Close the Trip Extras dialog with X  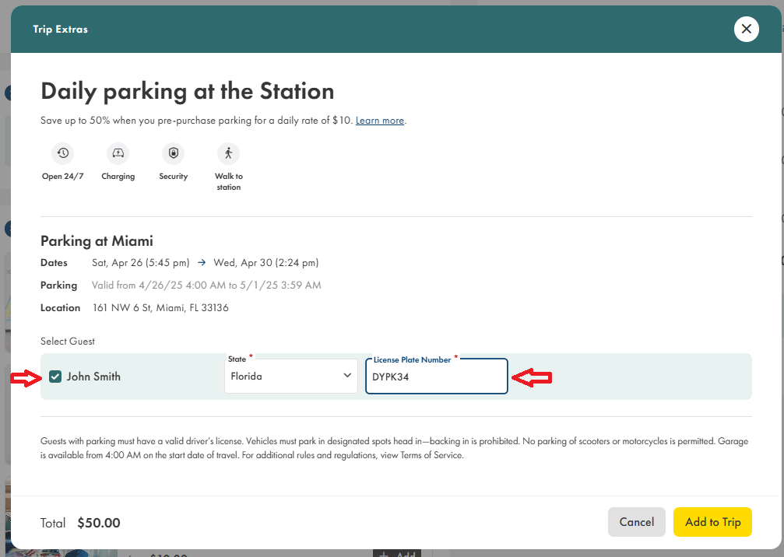click(746, 29)
